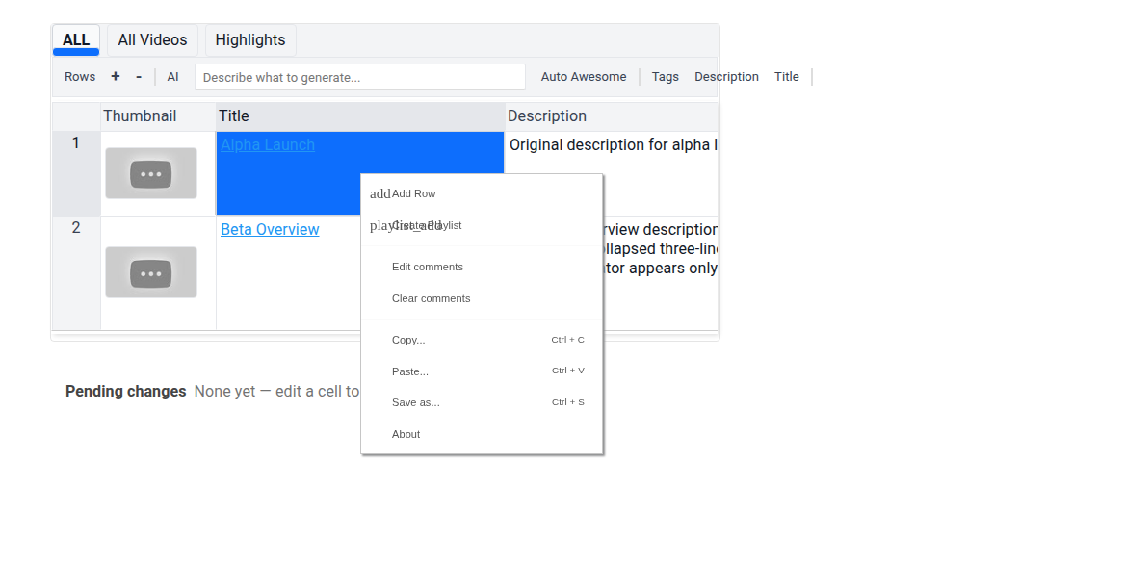Remove a row with the minus button
The image size is (1125, 563).
click(139, 77)
